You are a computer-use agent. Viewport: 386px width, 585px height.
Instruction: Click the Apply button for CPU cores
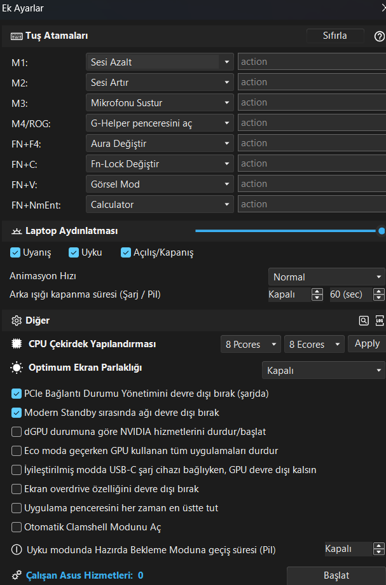(367, 343)
